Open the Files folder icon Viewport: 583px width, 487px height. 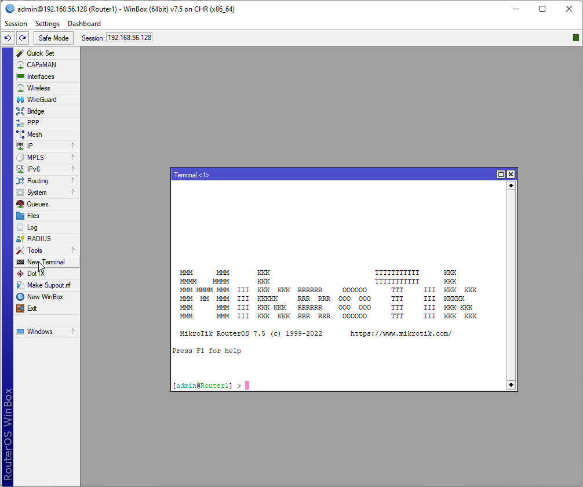pyautogui.click(x=20, y=216)
